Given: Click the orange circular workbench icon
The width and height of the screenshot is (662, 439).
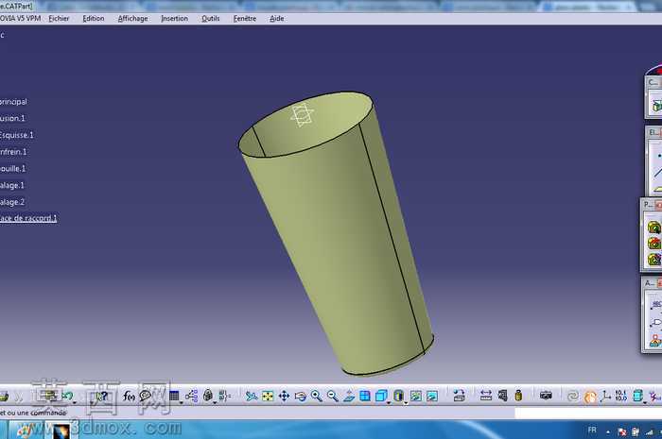Looking at the screenshot, I should click(590, 397).
